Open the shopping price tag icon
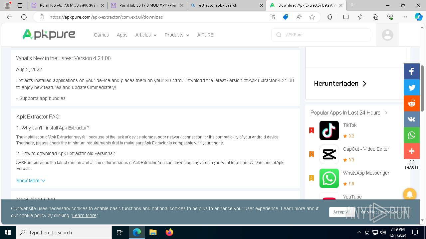This screenshot has height=239, width=426. click(x=286, y=17)
